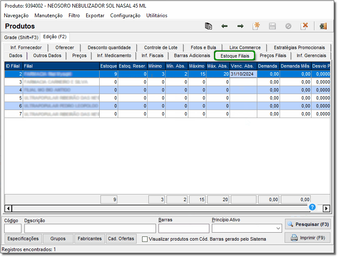
Task: Open the Inf. Gerenciais tab
Action: [x=311, y=55]
